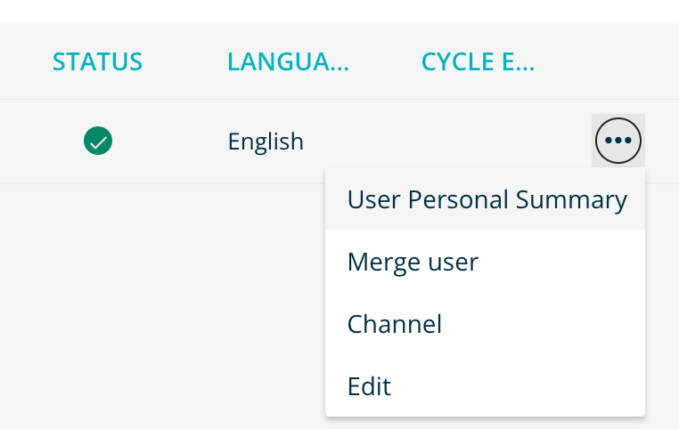Screen dimensions: 679x429
Task: Select User Personal Summary from the menu
Action: click(x=487, y=200)
